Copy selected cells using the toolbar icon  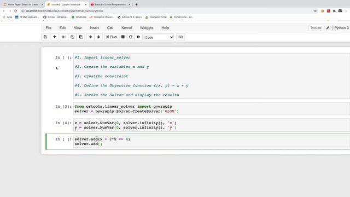click(72, 37)
